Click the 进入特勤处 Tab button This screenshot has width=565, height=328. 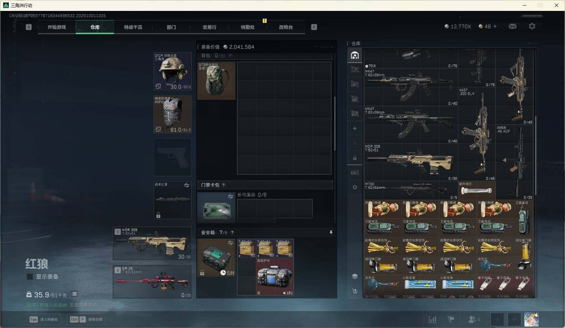click(x=44, y=319)
